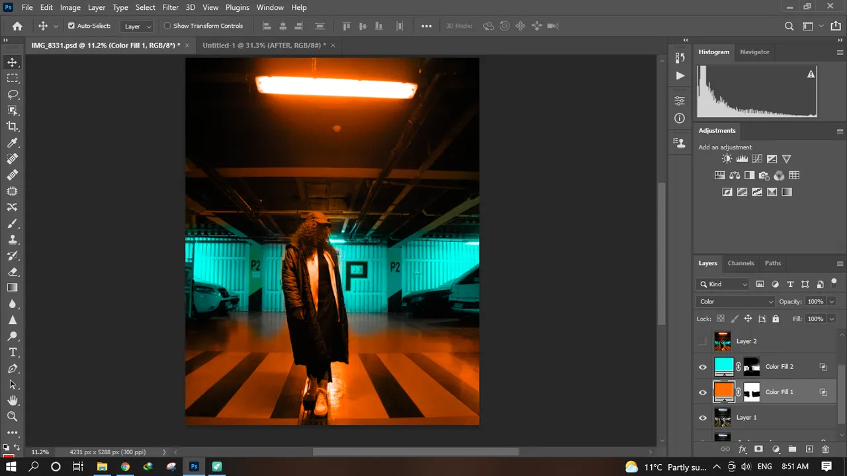
Task: Select the Hand tool
Action: tap(13, 401)
